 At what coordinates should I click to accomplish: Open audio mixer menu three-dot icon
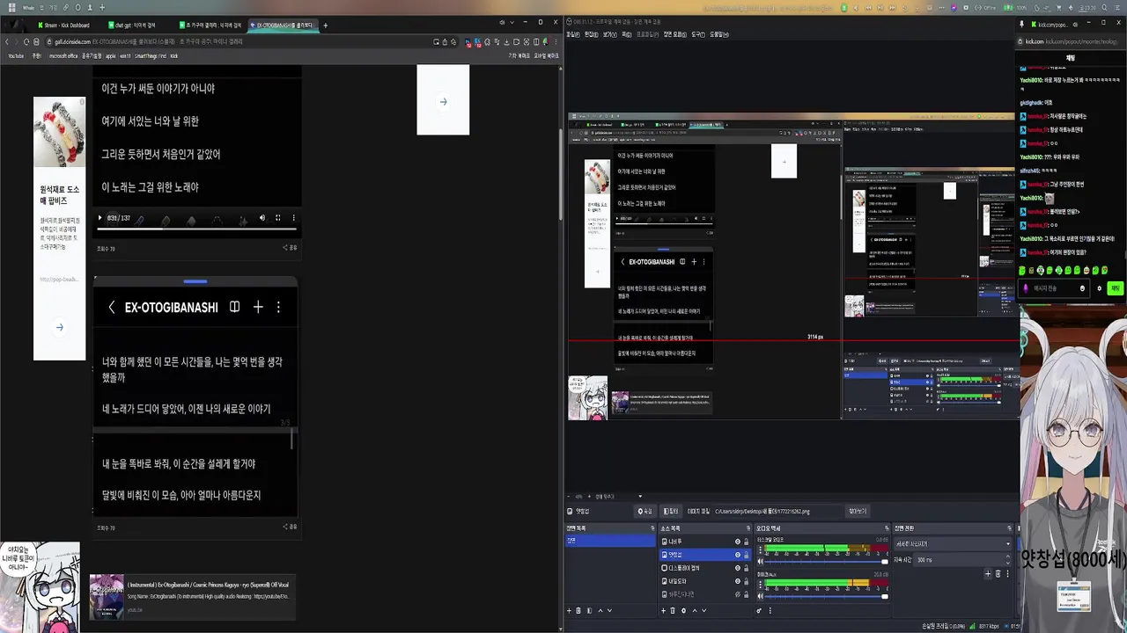[770, 610]
